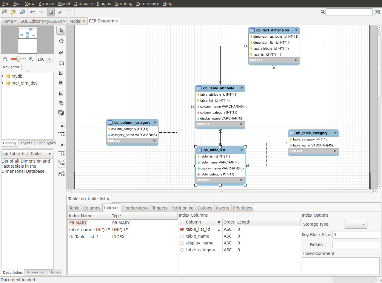Select the Place New Table tool
Viewport: 382px width, 283px height.
tap(61, 93)
